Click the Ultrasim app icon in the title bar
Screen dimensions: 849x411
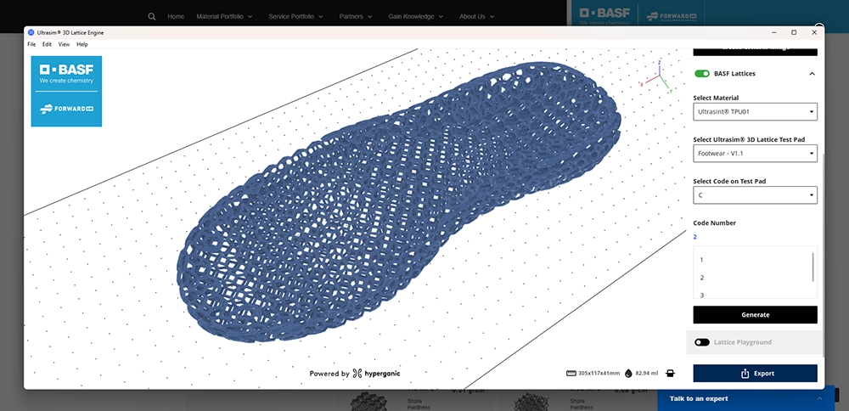(31, 32)
